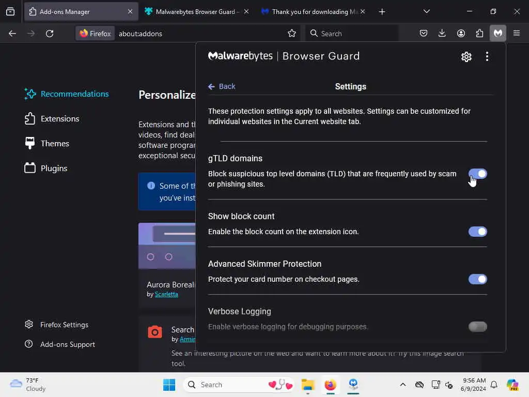Select Extensions in add-ons sidebar
Screen dimensions: 529x397
52,119
